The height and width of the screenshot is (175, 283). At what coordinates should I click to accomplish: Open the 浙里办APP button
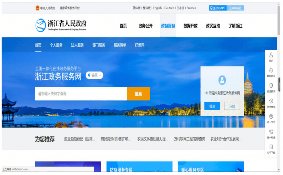(218, 8)
